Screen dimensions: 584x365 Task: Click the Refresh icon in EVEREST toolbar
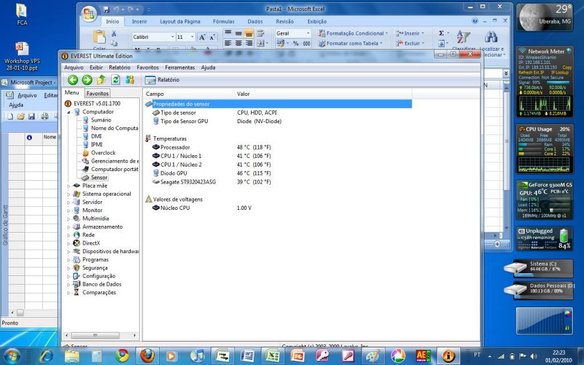(x=115, y=80)
